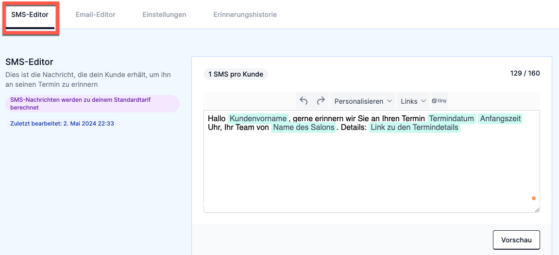This screenshot has width=559, height=255.
Task: Click the editor resize handle in the corner
Action: 537,210
